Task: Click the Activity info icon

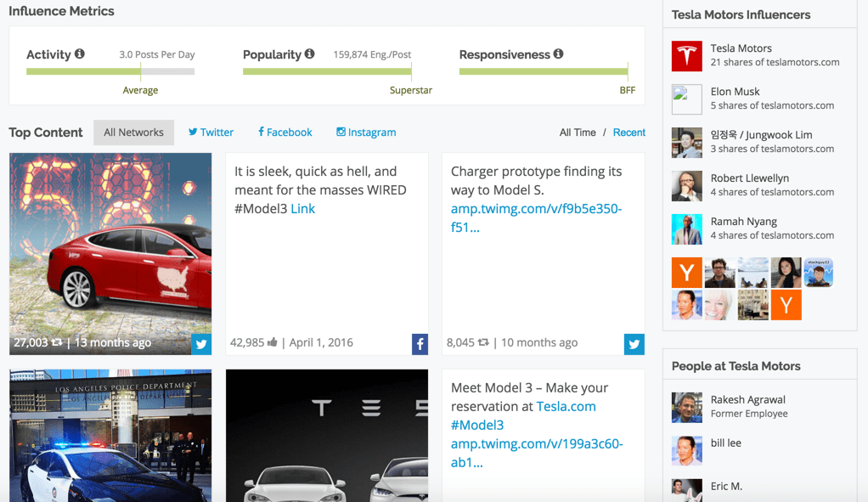Action: pos(81,54)
